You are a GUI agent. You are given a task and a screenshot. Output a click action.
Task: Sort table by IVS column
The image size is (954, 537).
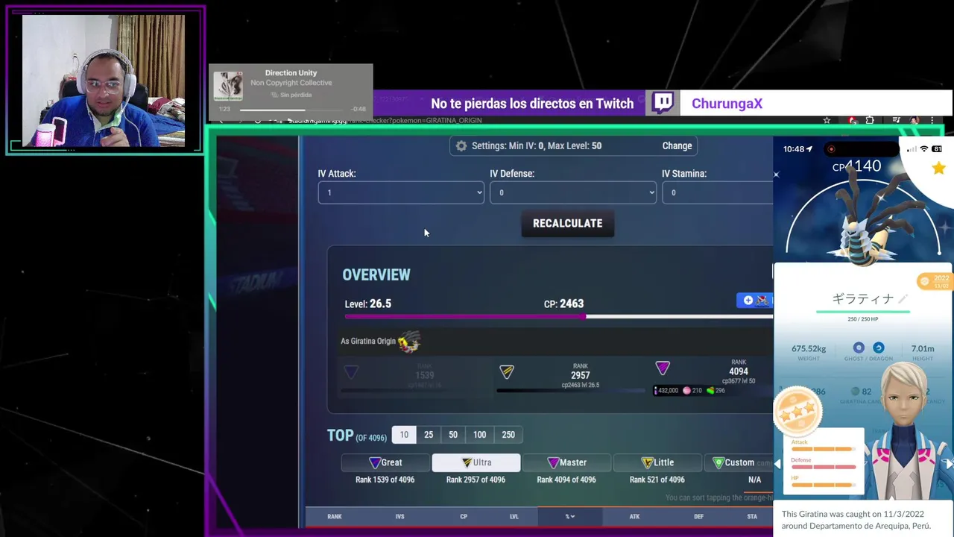(400, 516)
